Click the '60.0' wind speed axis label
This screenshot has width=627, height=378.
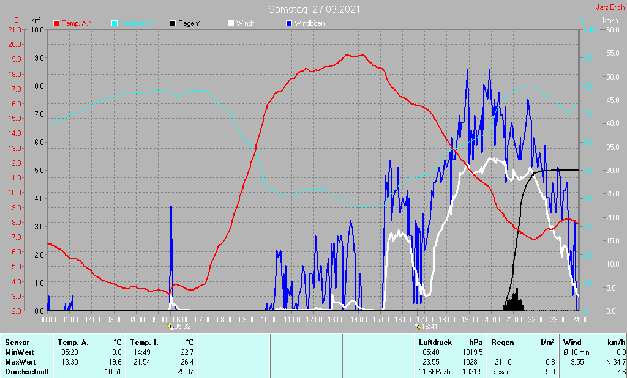pos(612,29)
